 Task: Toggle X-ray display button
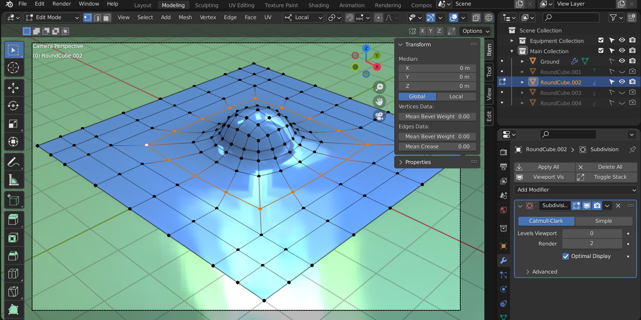(476, 18)
